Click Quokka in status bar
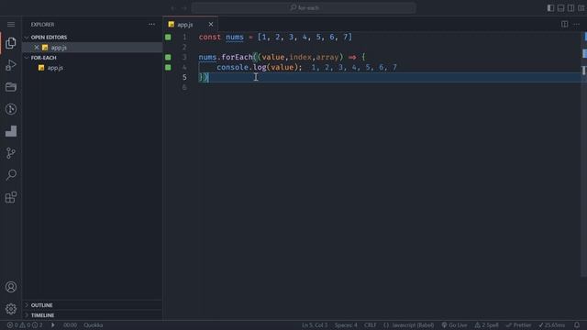The height and width of the screenshot is (330, 587). [x=94, y=325]
